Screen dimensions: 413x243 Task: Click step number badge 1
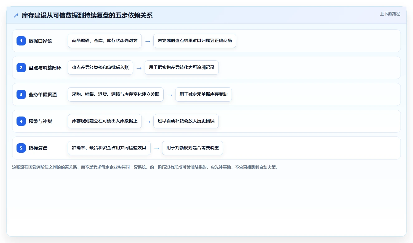click(21, 41)
